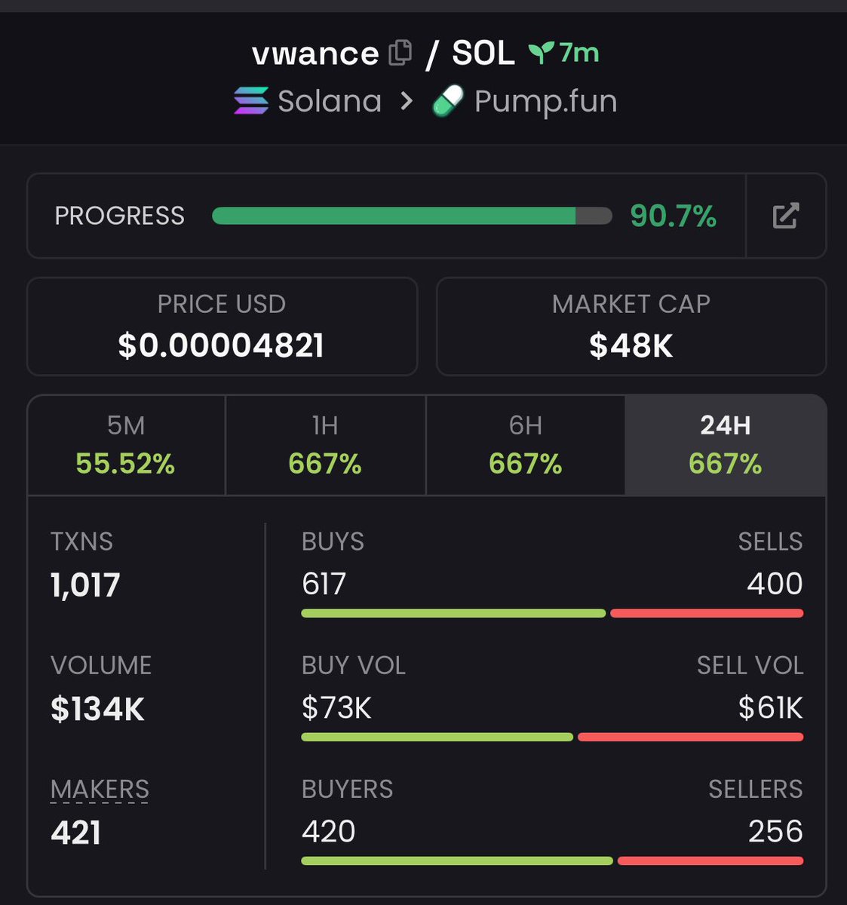Click the vwance token name
Screen dimensions: 847x905
coord(315,54)
